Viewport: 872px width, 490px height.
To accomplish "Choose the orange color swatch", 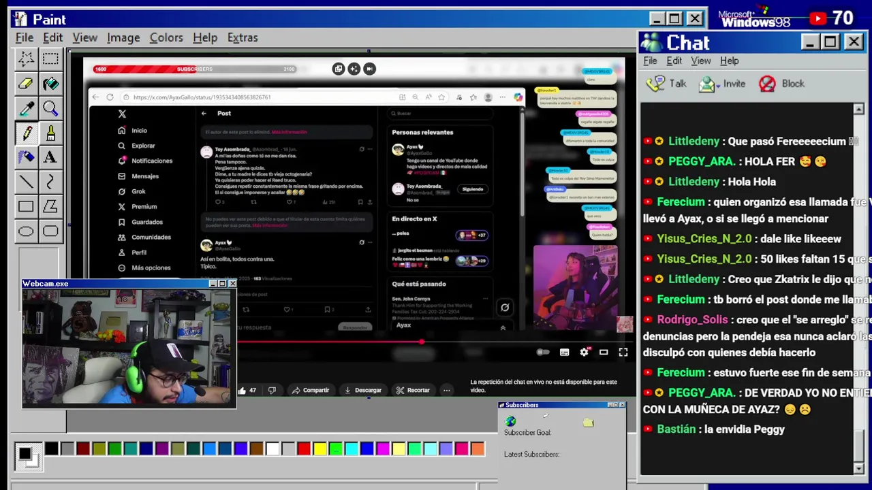I will click(x=477, y=448).
